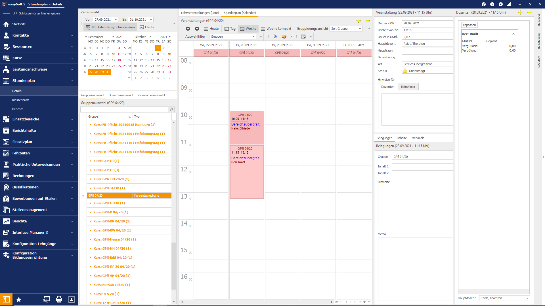This screenshot has height=306, width=545.
Task: Click the play icon in title bar
Action: point(501,4)
